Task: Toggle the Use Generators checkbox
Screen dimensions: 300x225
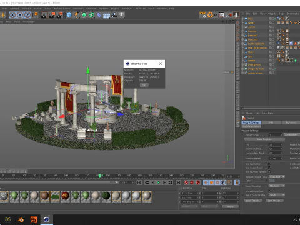Action: click(270, 167)
